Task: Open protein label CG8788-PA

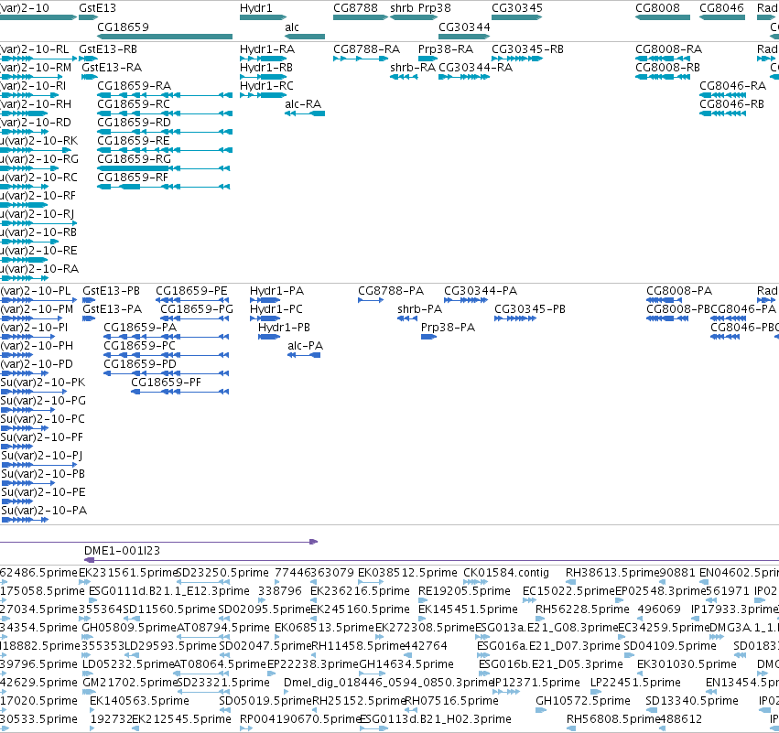Action: (391, 290)
